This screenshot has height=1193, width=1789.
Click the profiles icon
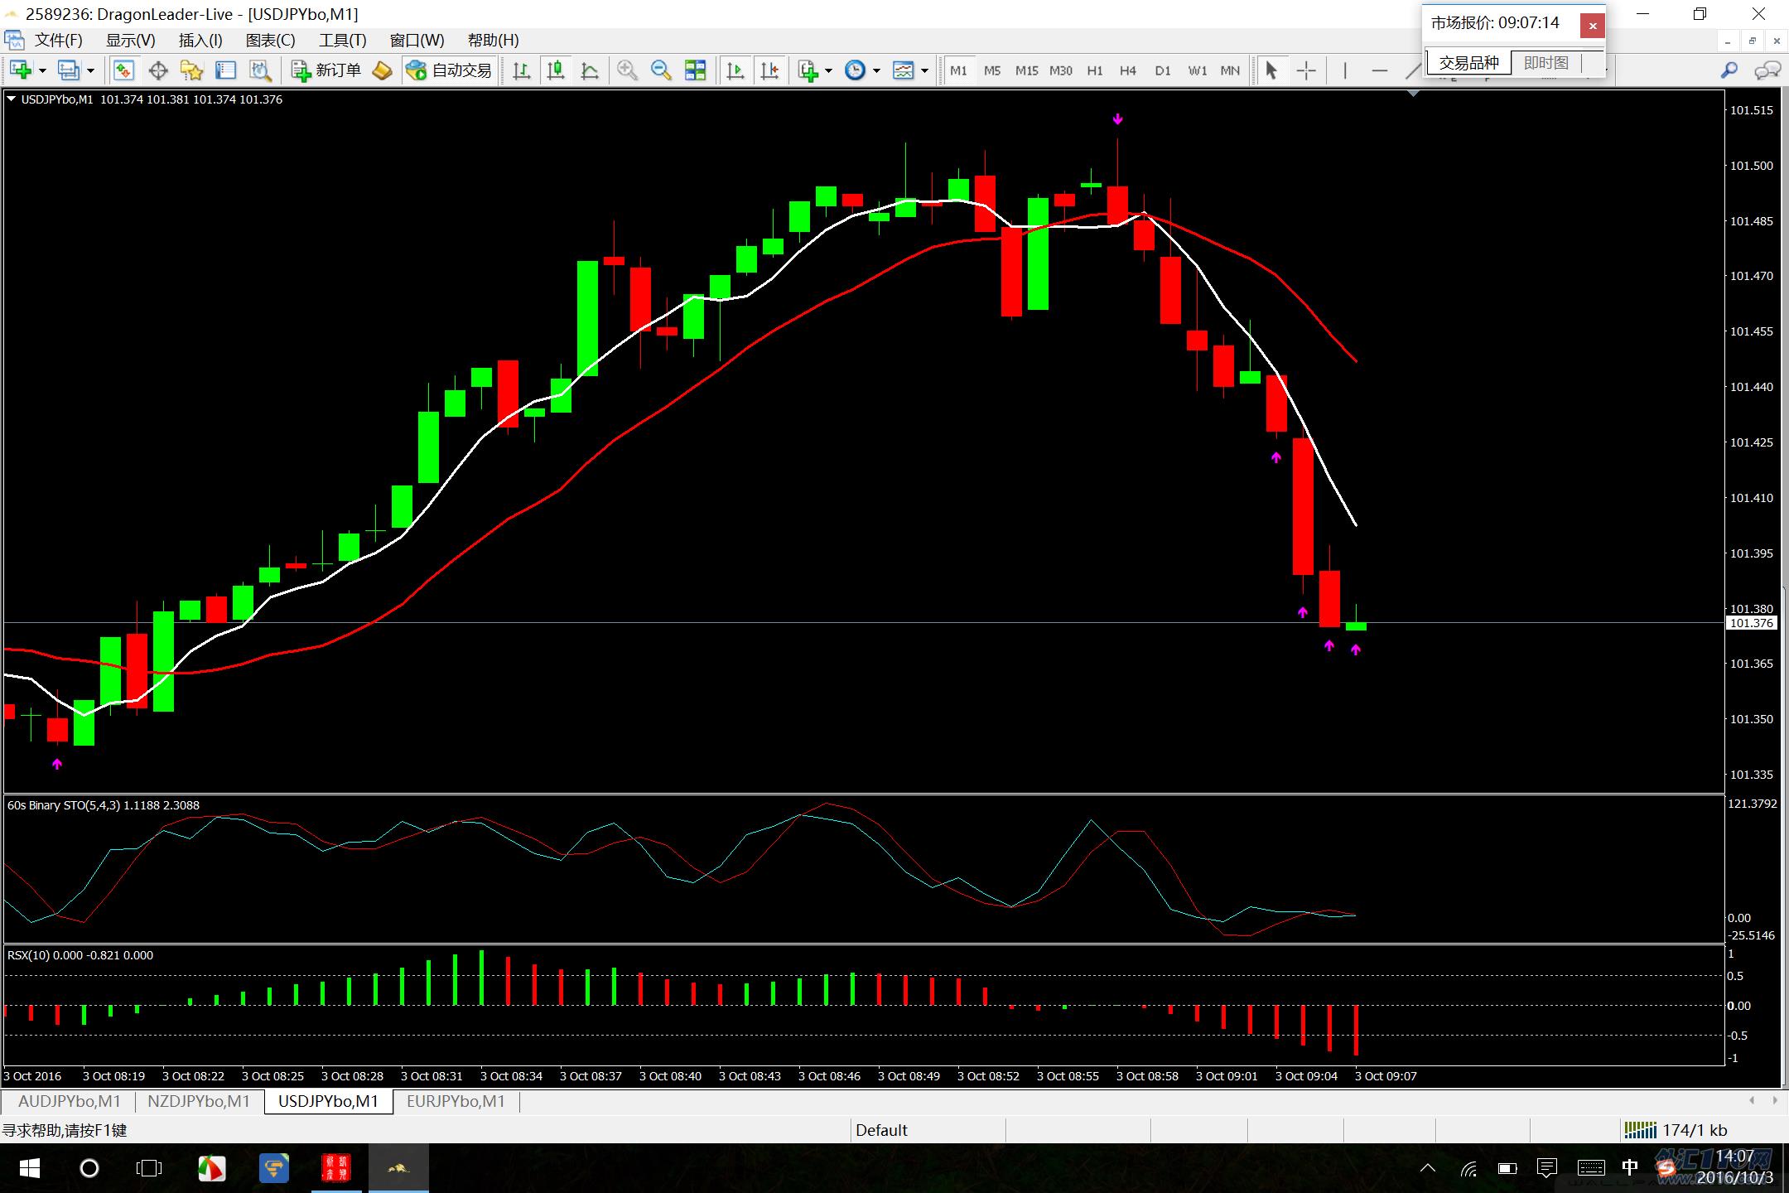tap(69, 70)
